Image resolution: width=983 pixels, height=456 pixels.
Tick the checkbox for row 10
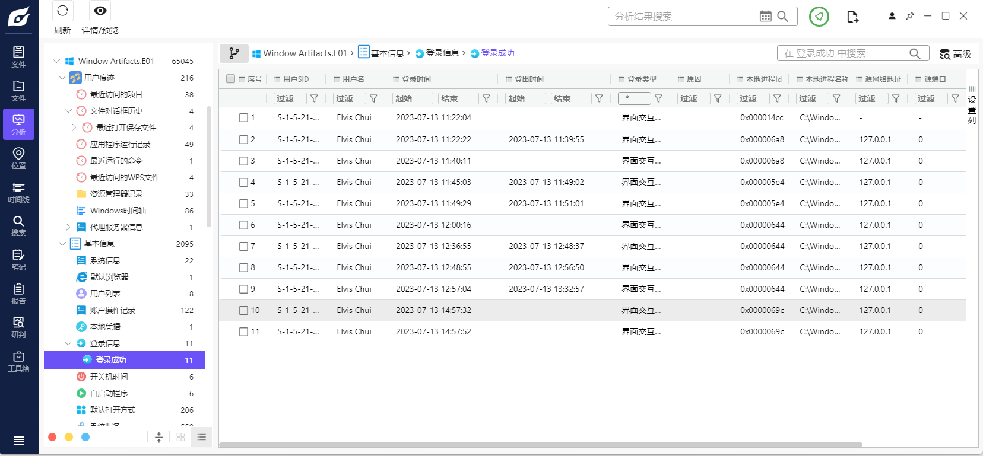coord(243,310)
